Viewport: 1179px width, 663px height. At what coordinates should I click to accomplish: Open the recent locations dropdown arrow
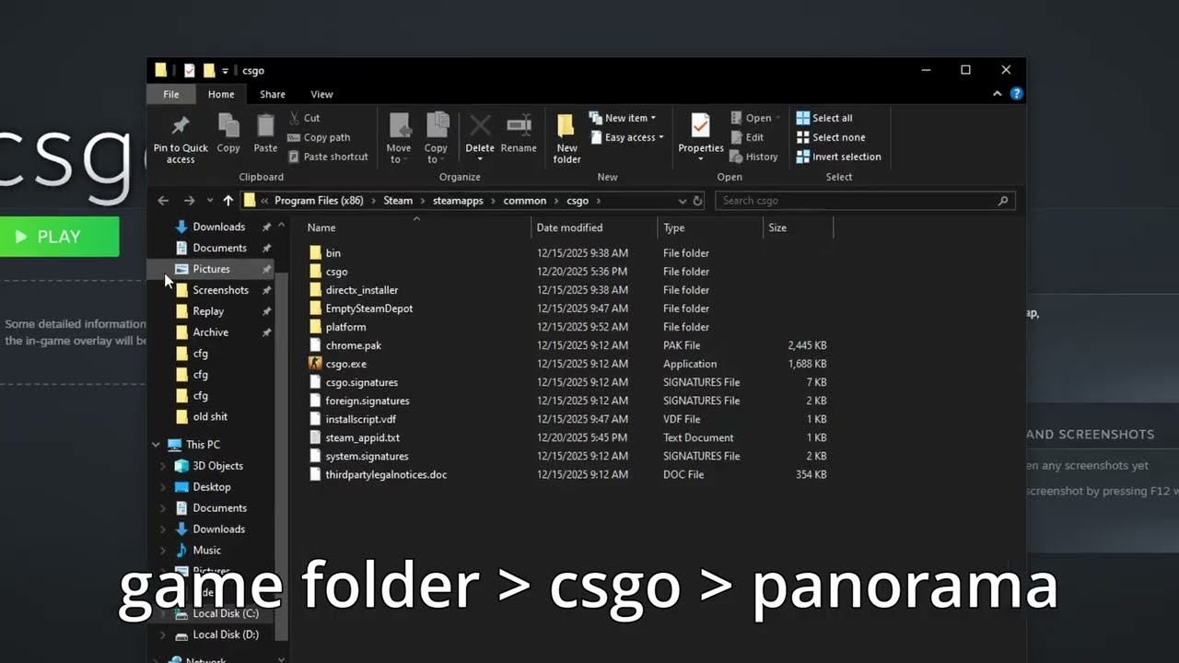coord(210,201)
